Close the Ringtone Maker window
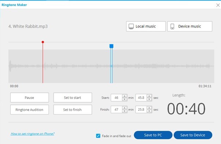The width and height of the screenshot is (221, 144). [x=218, y=5]
